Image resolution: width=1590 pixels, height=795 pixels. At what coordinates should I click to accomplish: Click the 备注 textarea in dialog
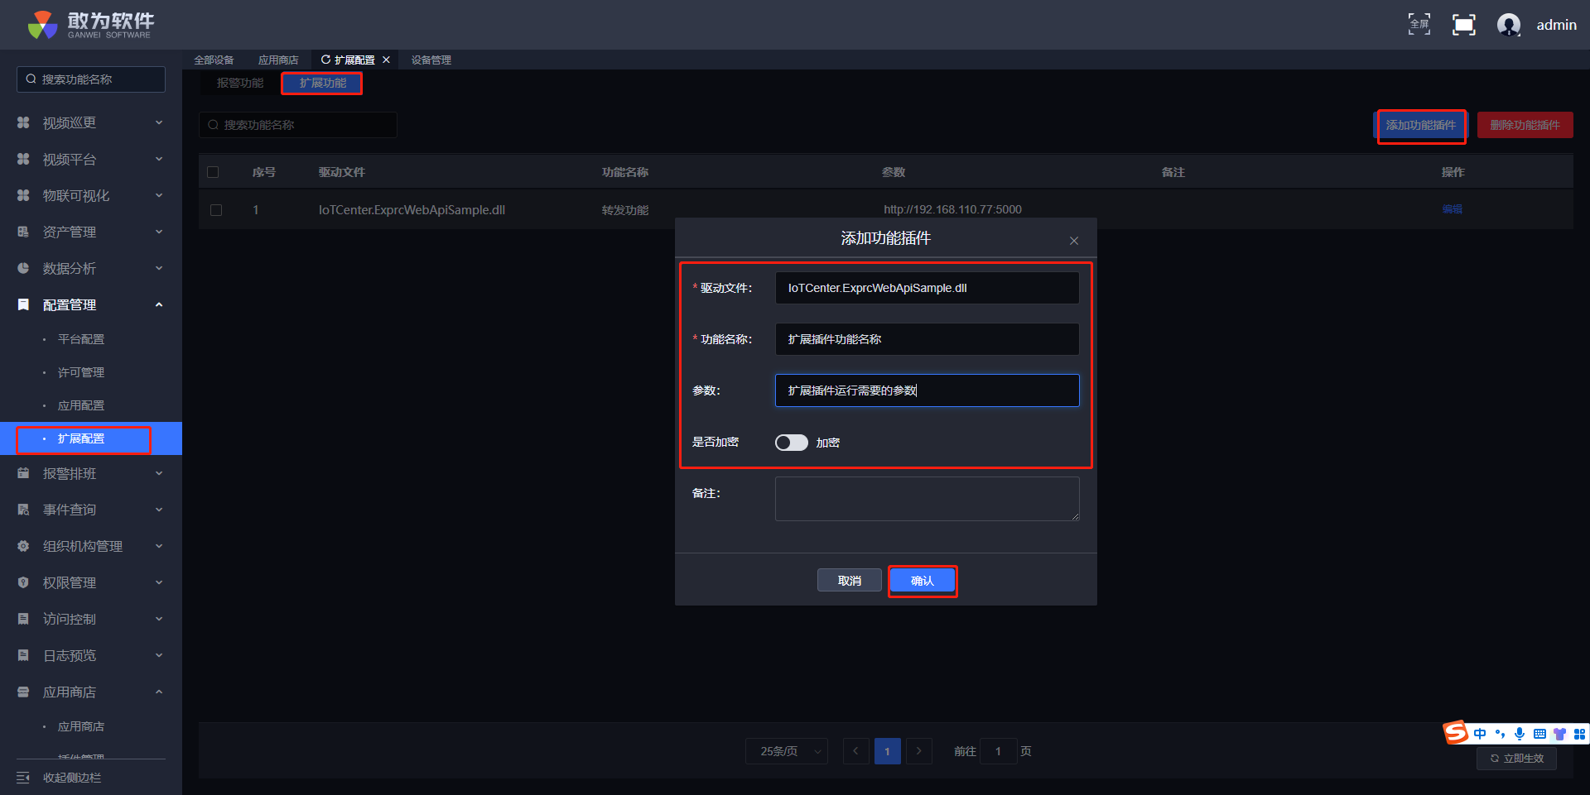click(x=927, y=498)
